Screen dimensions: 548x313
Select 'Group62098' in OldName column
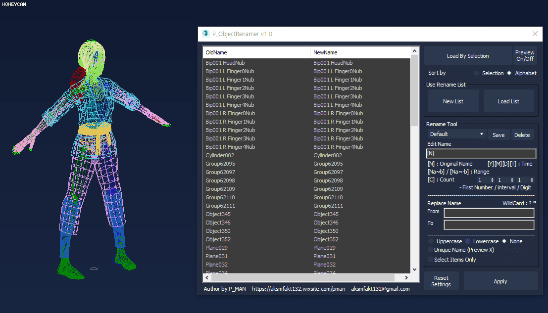coord(220,180)
